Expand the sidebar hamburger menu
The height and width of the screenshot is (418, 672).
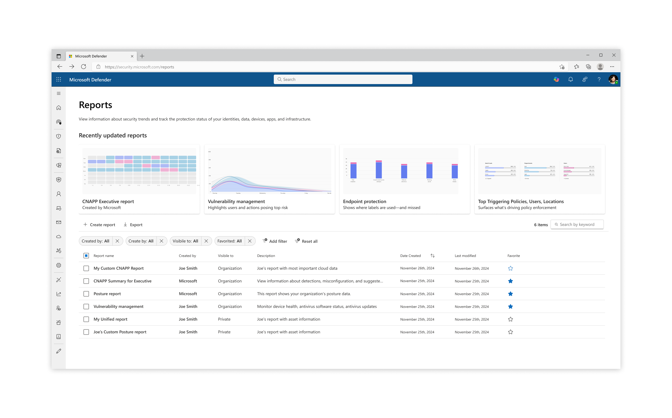click(59, 94)
